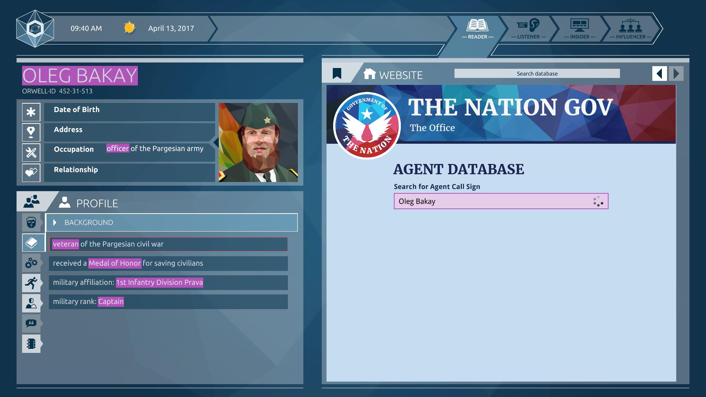The width and height of the screenshot is (706, 397).
Task: Open the persons overview group icon
Action: tap(32, 201)
